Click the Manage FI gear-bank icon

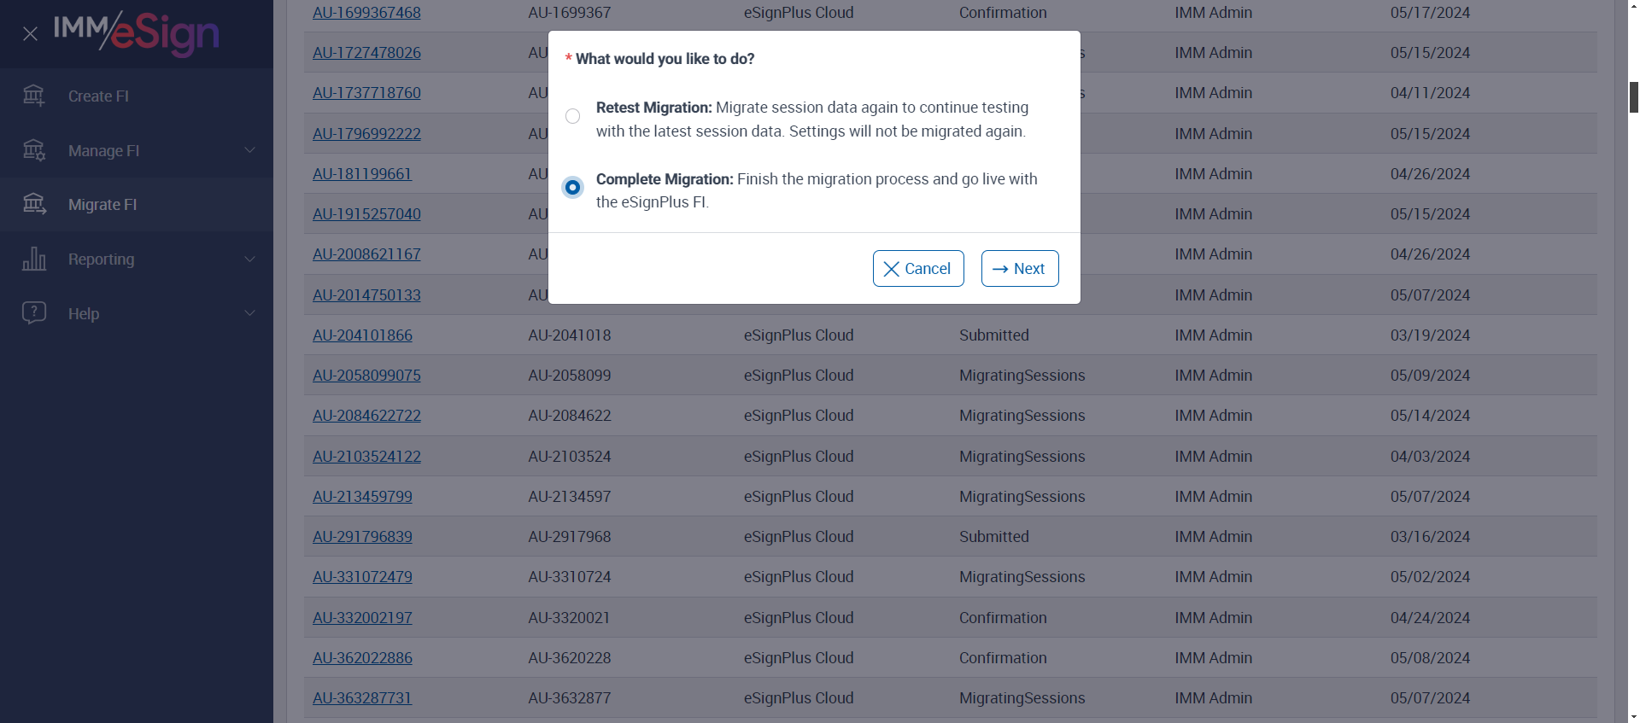34,150
